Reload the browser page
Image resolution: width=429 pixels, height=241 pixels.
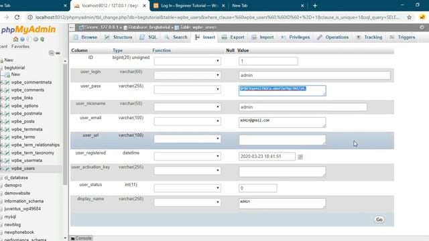[x=17, y=17]
